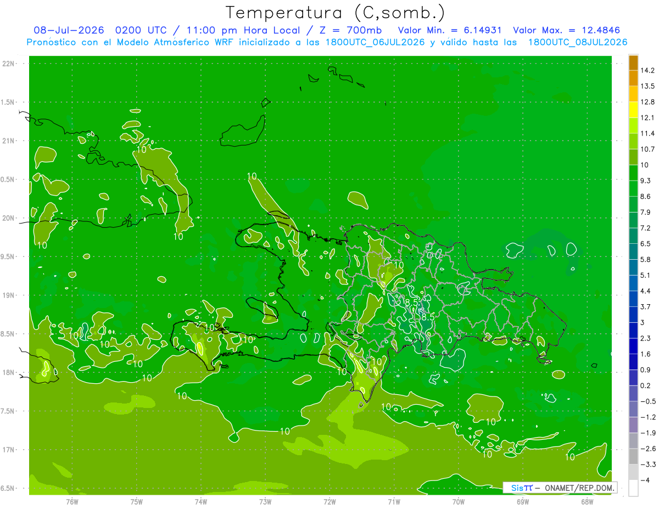This screenshot has width=659, height=509.
Task: Click the '70W' longitude axis label
Action: (458, 501)
